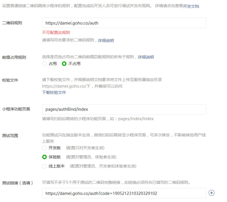Click the 前缀占用规则 label
The width and height of the screenshot is (227, 202).
coord(14,57)
